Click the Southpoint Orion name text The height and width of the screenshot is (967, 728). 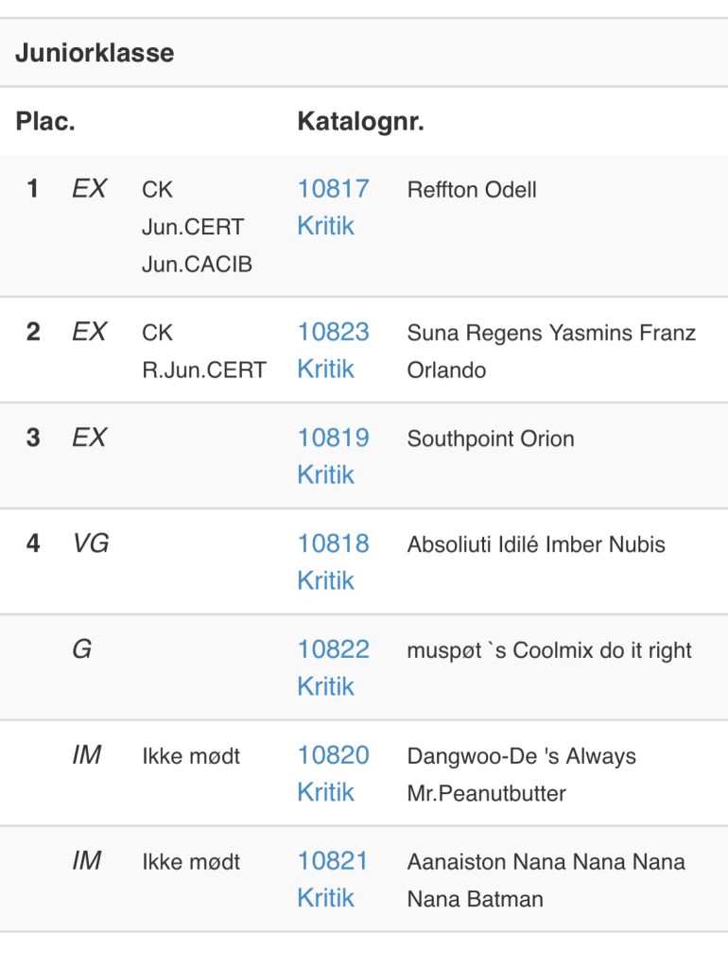pos(491,440)
